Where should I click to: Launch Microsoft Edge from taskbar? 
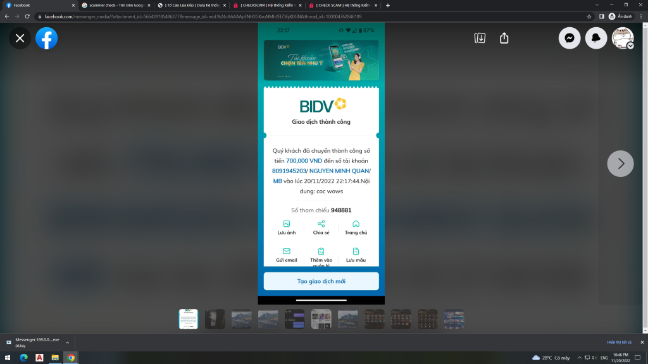(x=23, y=358)
